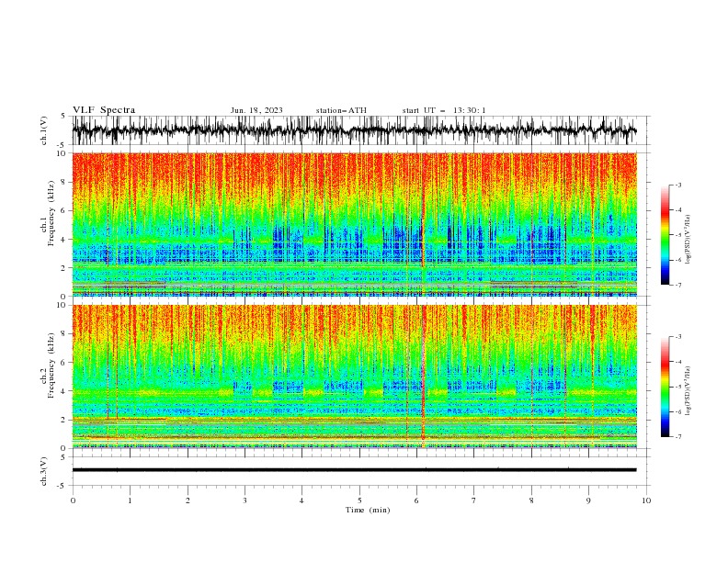Click time axis tick label "7"

(474, 500)
